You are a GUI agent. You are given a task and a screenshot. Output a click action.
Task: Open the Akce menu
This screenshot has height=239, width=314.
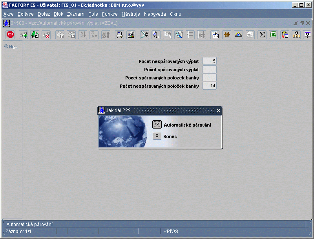click(9, 14)
